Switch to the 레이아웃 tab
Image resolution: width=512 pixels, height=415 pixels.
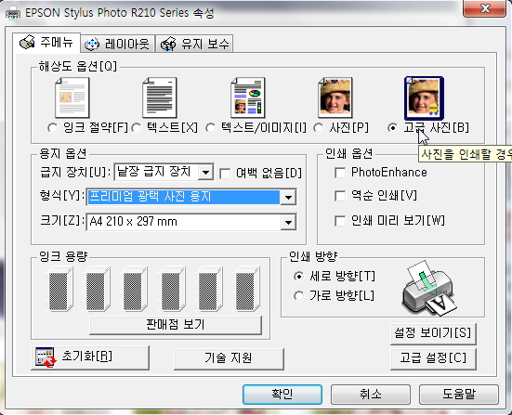pyautogui.click(x=117, y=44)
